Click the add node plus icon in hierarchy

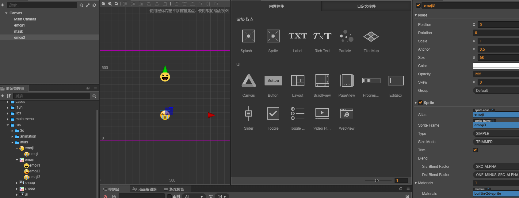point(2,5)
